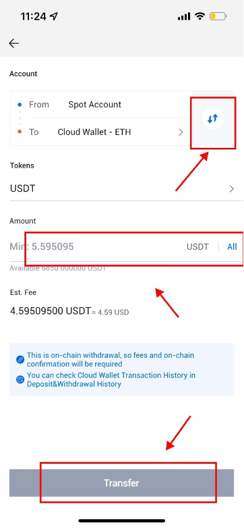Tap the gray Transfer button

(121, 483)
